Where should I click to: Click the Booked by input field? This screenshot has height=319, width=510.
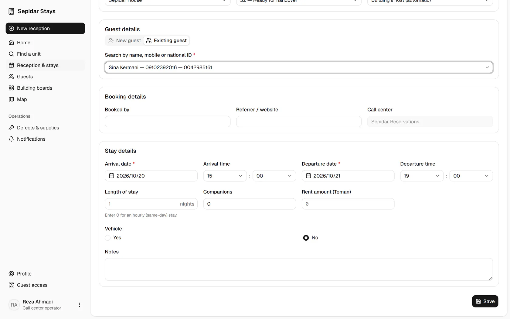pos(168,122)
